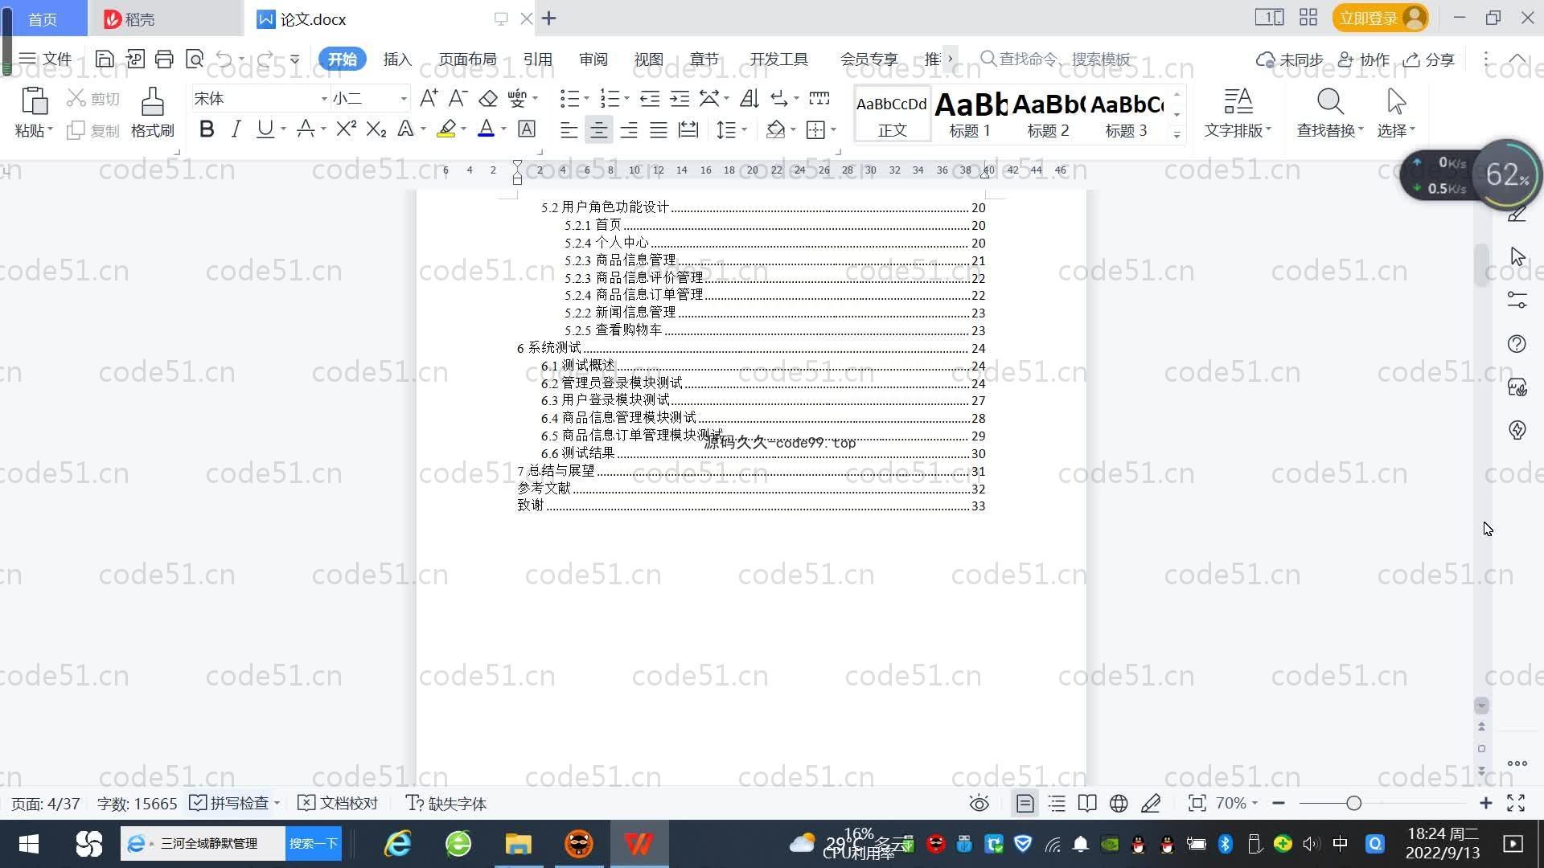Click the font color red A swatch
The height and width of the screenshot is (868, 1544).
click(486, 129)
